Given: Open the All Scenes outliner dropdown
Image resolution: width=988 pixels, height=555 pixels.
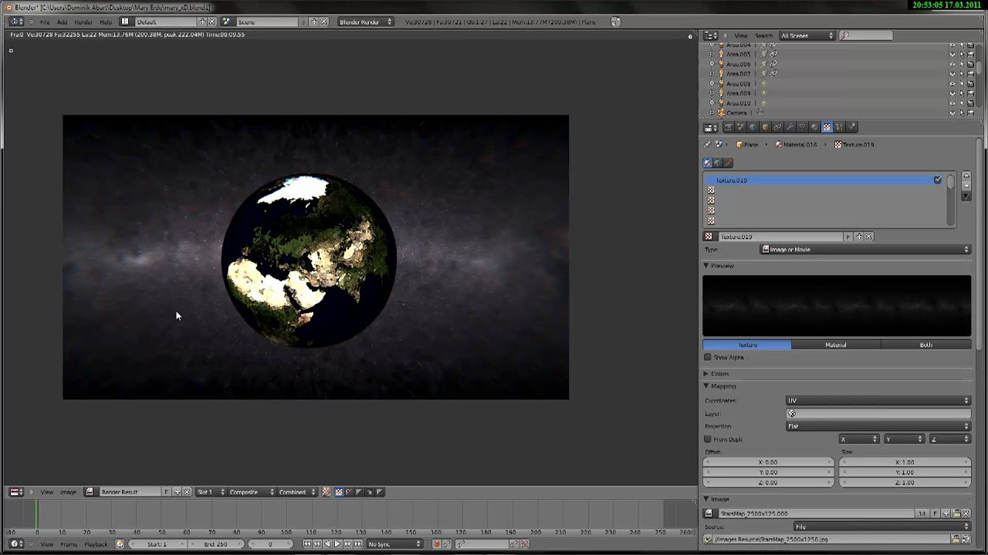Looking at the screenshot, I should click(x=807, y=35).
